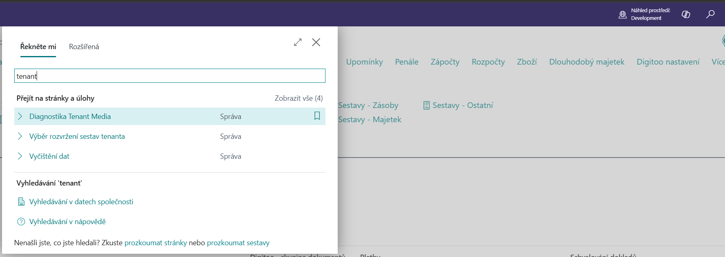Click Náhled prostředí: Development label
This screenshot has width=725, height=257.
(651, 14)
